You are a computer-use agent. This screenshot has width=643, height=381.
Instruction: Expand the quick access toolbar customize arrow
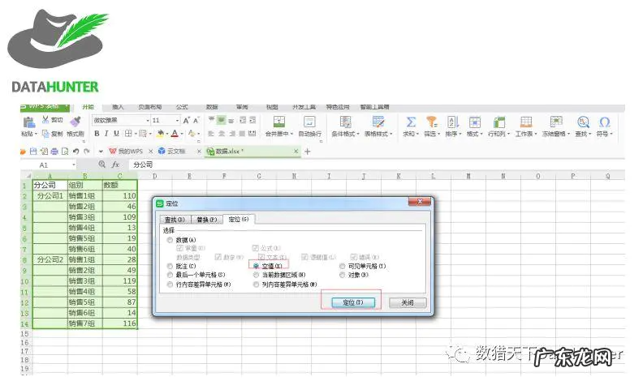(x=101, y=152)
